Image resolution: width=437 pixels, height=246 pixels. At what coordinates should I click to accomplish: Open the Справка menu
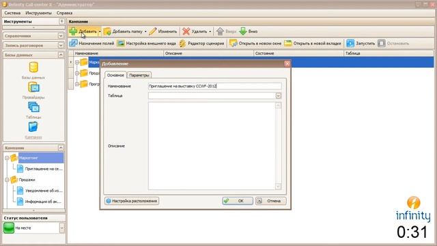point(64,13)
